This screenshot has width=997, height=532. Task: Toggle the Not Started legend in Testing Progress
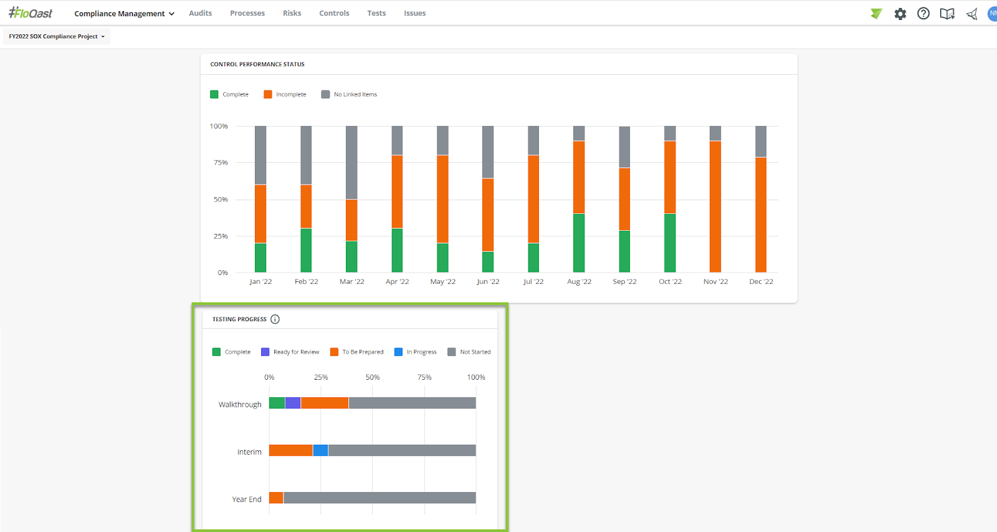coord(469,352)
